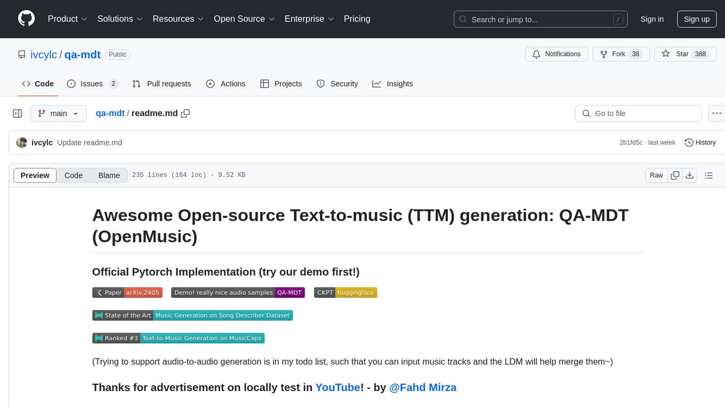The width and height of the screenshot is (725, 407).
Task: Open State of the Art Song Describer badge
Action: pyautogui.click(x=192, y=315)
